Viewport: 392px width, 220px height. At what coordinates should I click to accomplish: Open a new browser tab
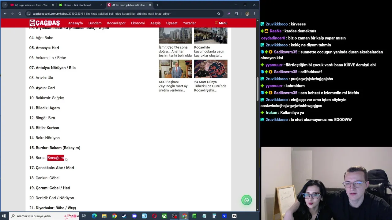click(x=157, y=5)
